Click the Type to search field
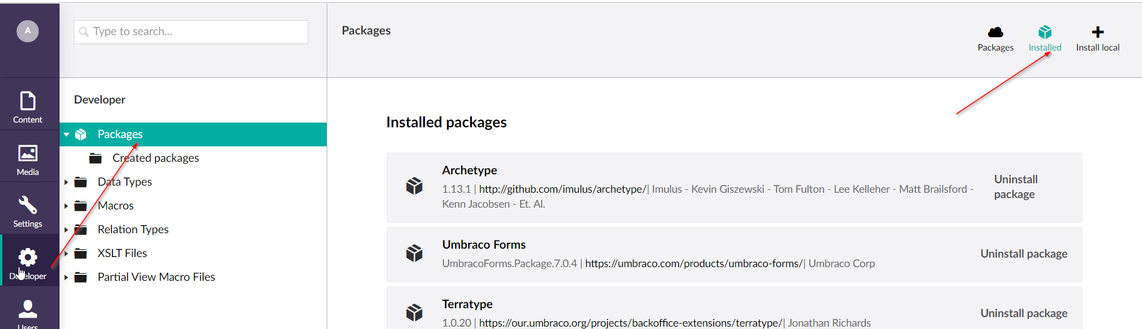The height and width of the screenshot is (329, 1142). (x=191, y=32)
